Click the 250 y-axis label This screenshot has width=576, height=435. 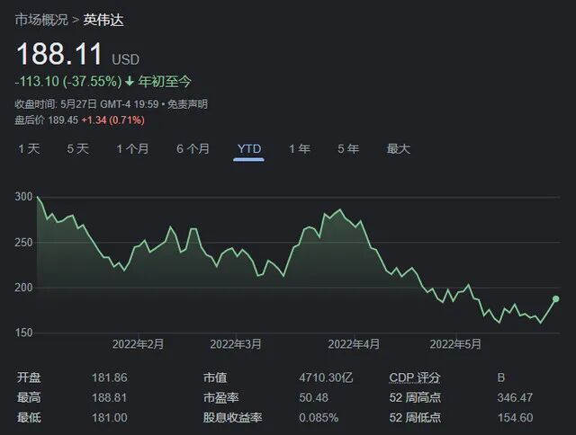point(23,243)
